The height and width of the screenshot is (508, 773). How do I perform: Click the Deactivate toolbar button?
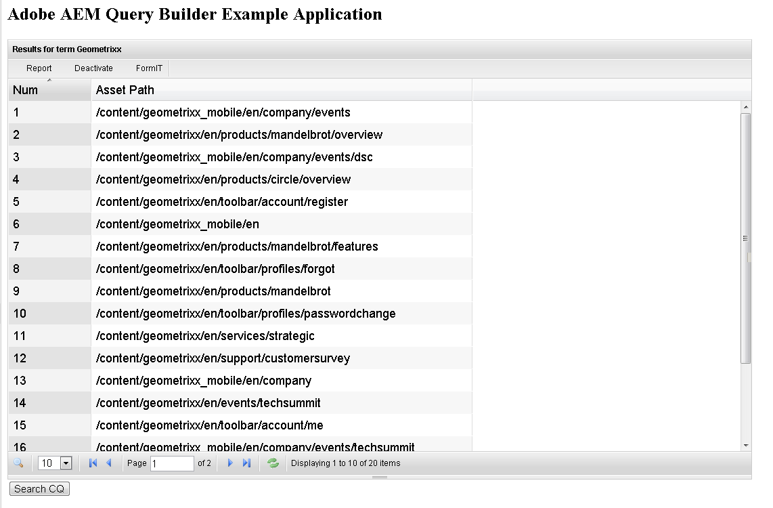(93, 68)
